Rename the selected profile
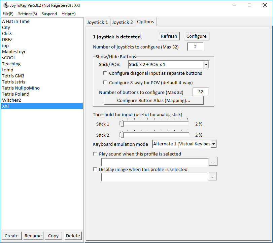 pyautogui.click(x=33, y=236)
